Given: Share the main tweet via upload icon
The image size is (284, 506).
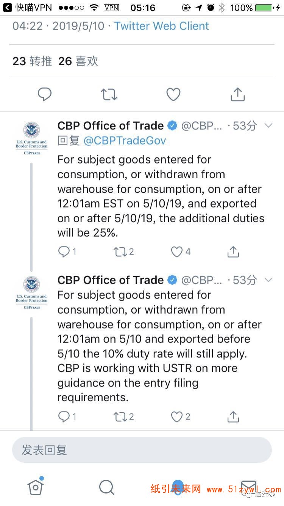Looking at the screenshot, I should pos(238,94).
